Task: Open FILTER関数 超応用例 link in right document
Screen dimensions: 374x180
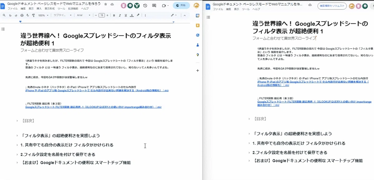Action: coord(314,103)
